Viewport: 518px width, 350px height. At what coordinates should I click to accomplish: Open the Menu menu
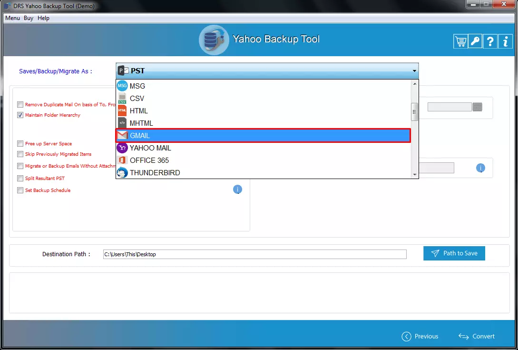point(12,18)
